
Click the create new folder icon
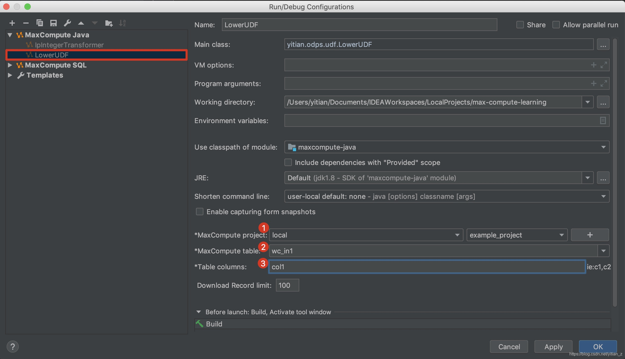click(109, 23)
